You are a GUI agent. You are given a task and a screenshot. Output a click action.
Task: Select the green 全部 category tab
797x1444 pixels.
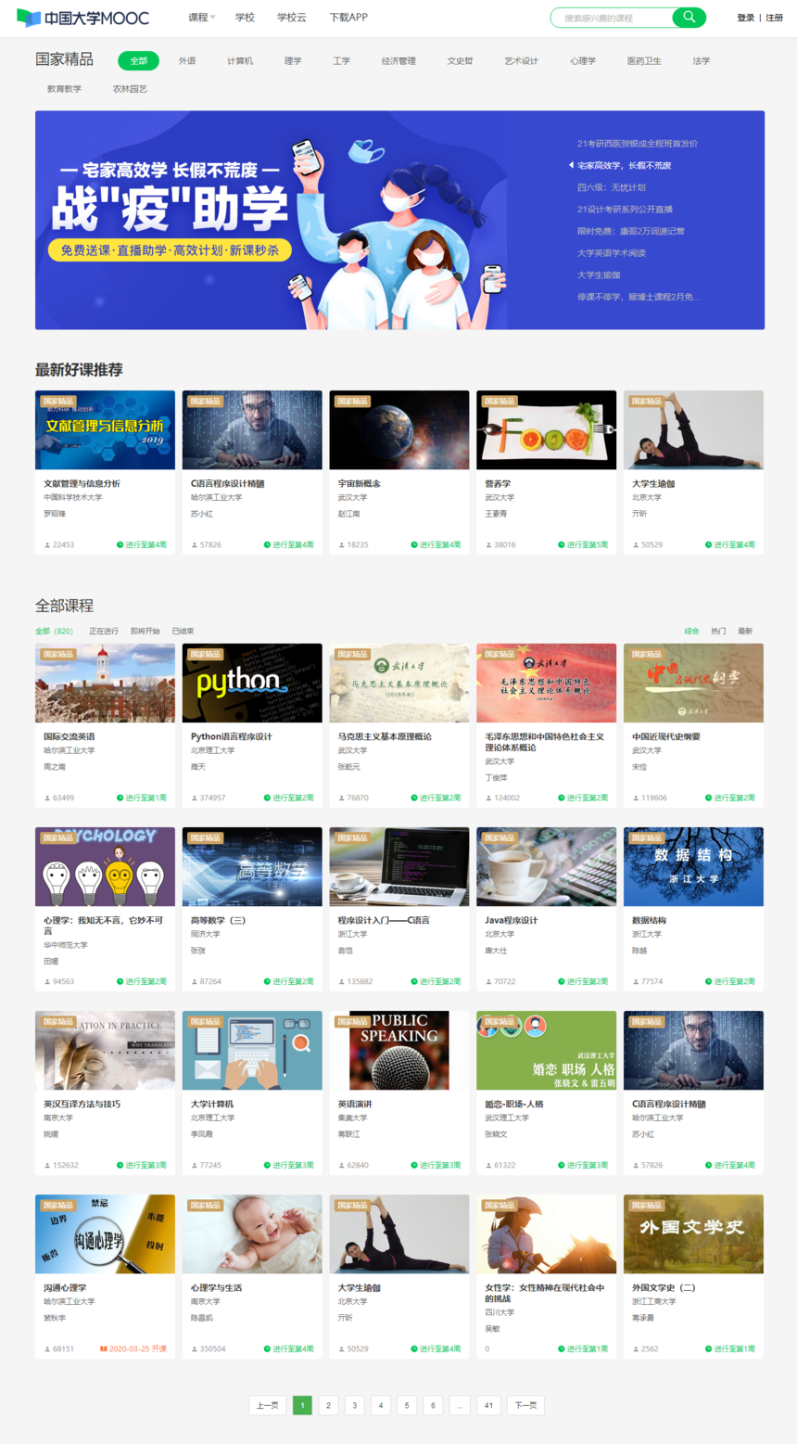click(138, 61)
